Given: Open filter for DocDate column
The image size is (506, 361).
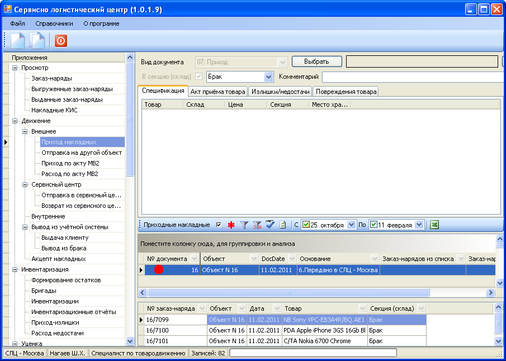Looking at the screenshot, I should pos(292,259).
